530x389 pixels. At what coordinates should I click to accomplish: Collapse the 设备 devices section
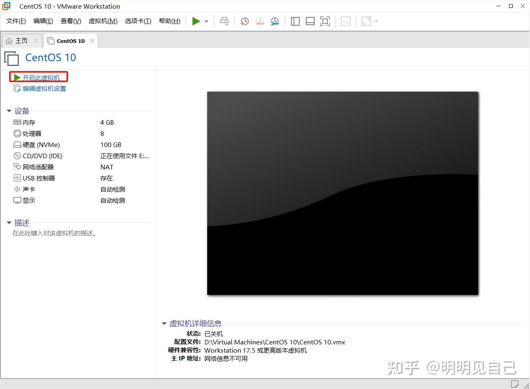9,111
